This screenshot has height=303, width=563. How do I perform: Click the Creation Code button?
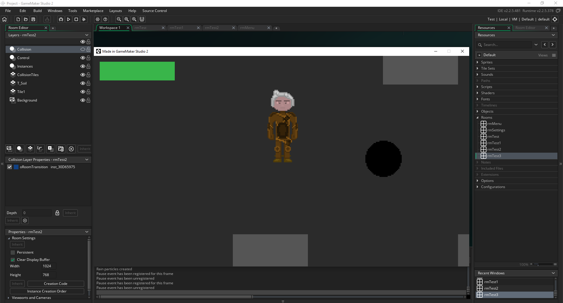56,284
